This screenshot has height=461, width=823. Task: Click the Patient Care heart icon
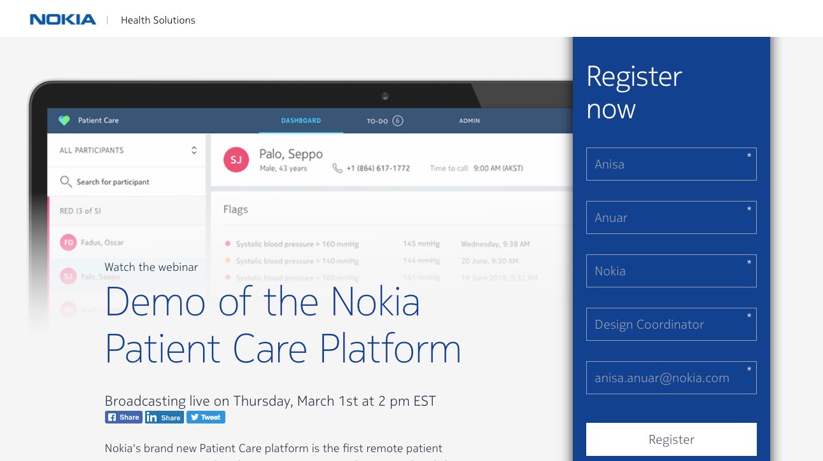[x=64, y=120]
